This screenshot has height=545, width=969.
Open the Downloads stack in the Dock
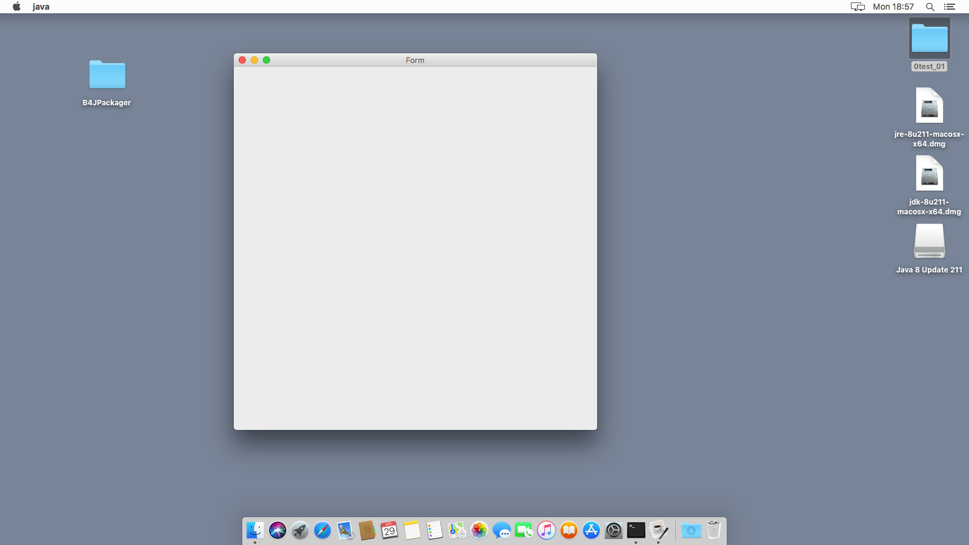click(x=690, y=530)
